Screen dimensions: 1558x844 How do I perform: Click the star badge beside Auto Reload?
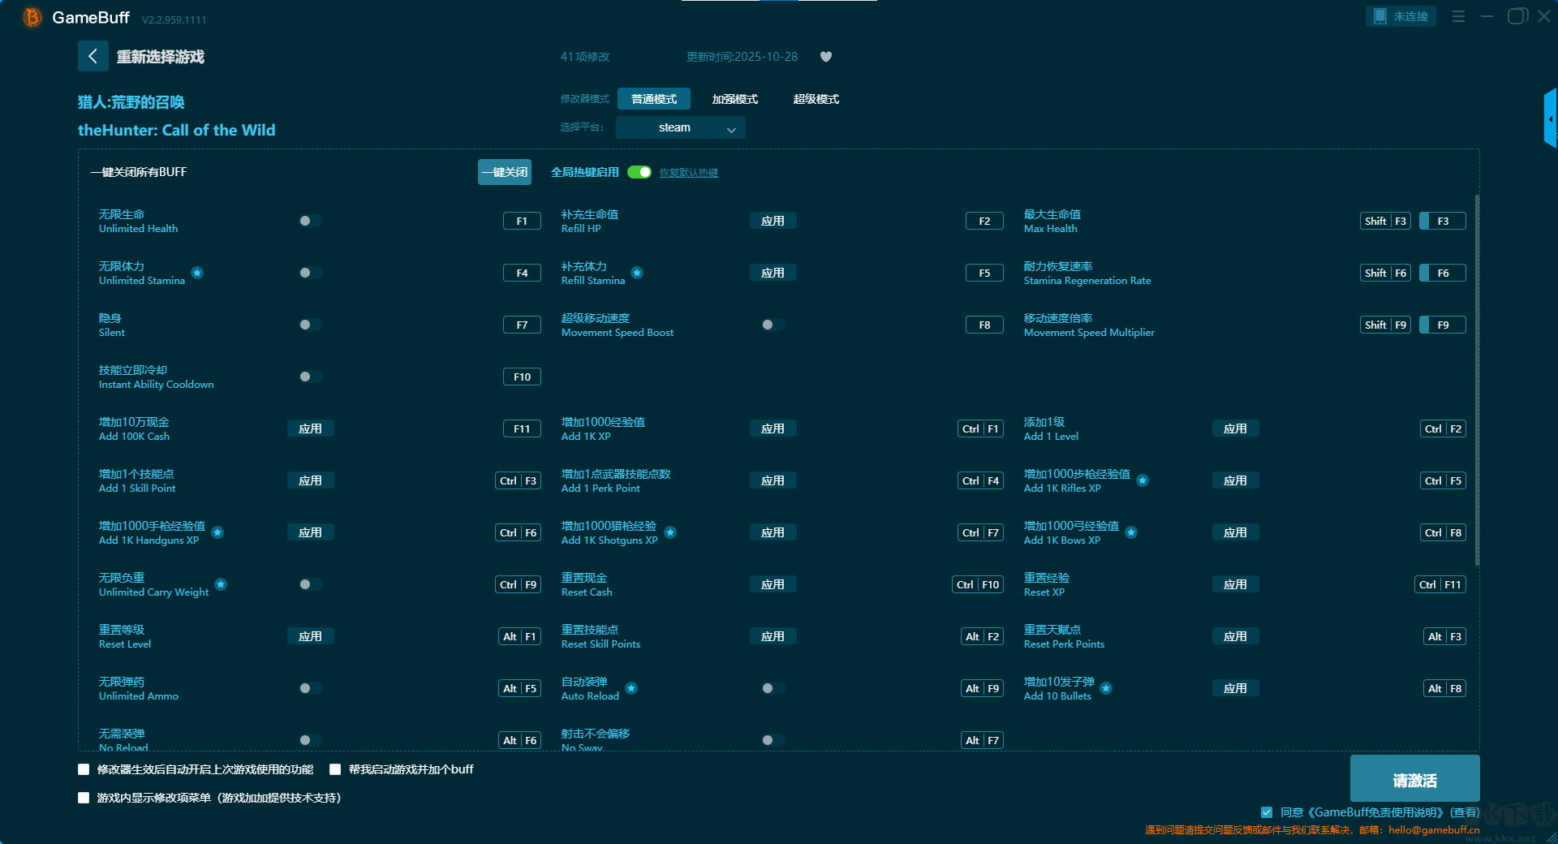click(631, 688)
